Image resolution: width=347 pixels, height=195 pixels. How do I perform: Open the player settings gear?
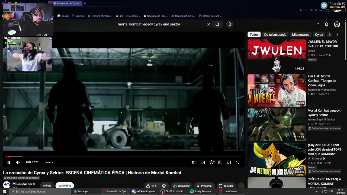211,162
